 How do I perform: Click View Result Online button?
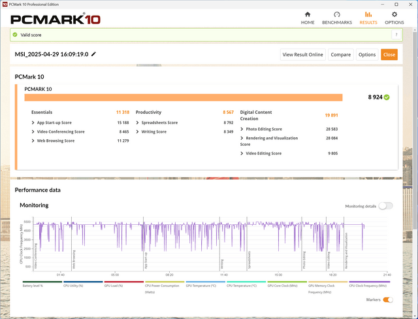point(302,55)
